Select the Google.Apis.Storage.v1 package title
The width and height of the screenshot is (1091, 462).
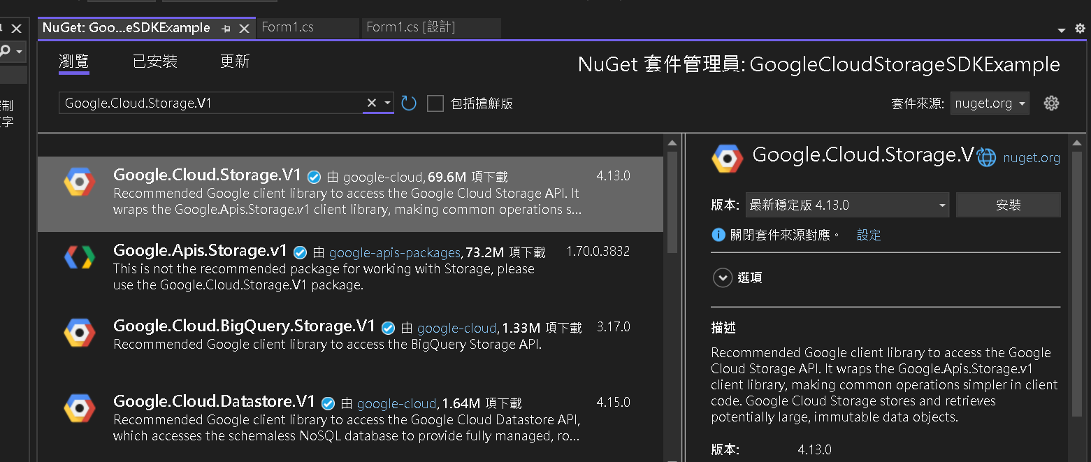[x=200, y=250]
